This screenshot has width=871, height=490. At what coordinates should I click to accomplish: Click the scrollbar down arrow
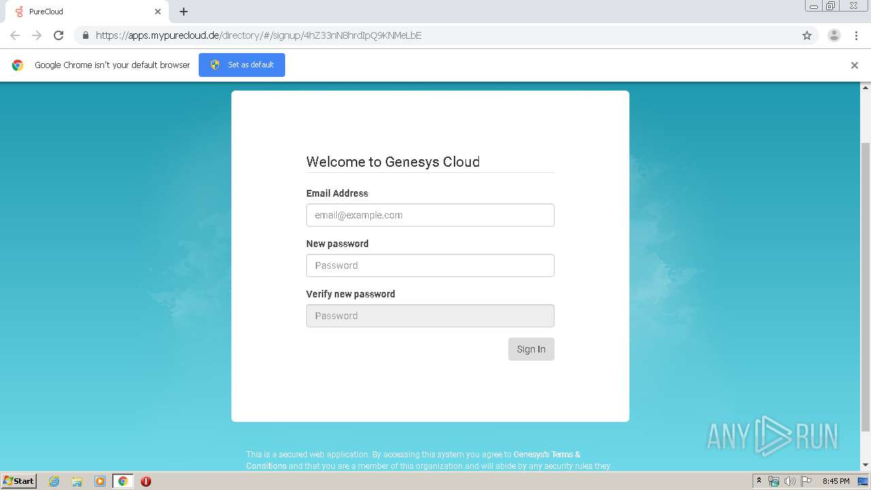coord(866,465)
